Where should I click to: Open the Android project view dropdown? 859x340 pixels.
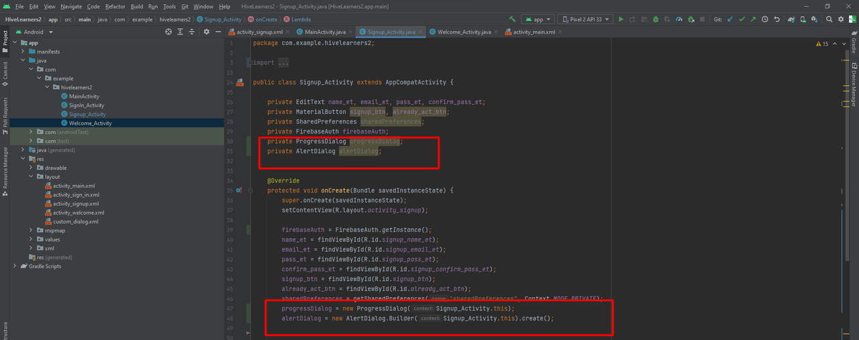[x=34, y=32]
